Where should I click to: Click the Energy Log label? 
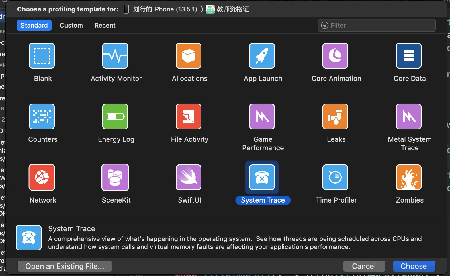(116, 139)
